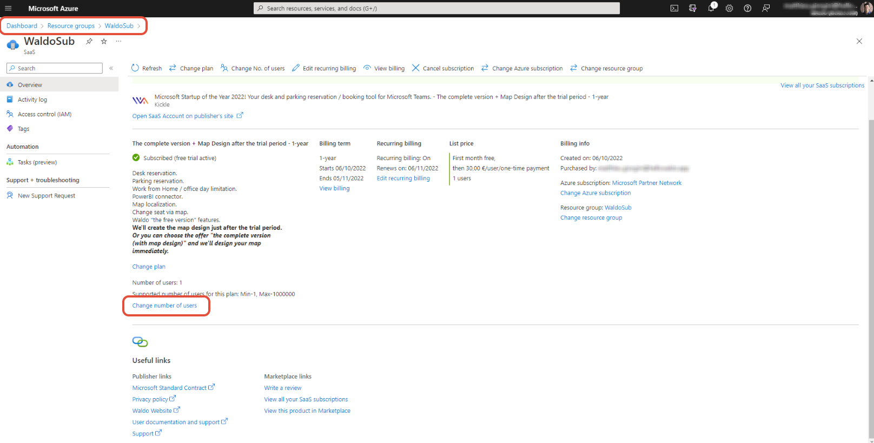Image resolution: width=874 pixels, height=443 pixels.
Task: Open the Support publisher link
Action: tap(147, 433)
